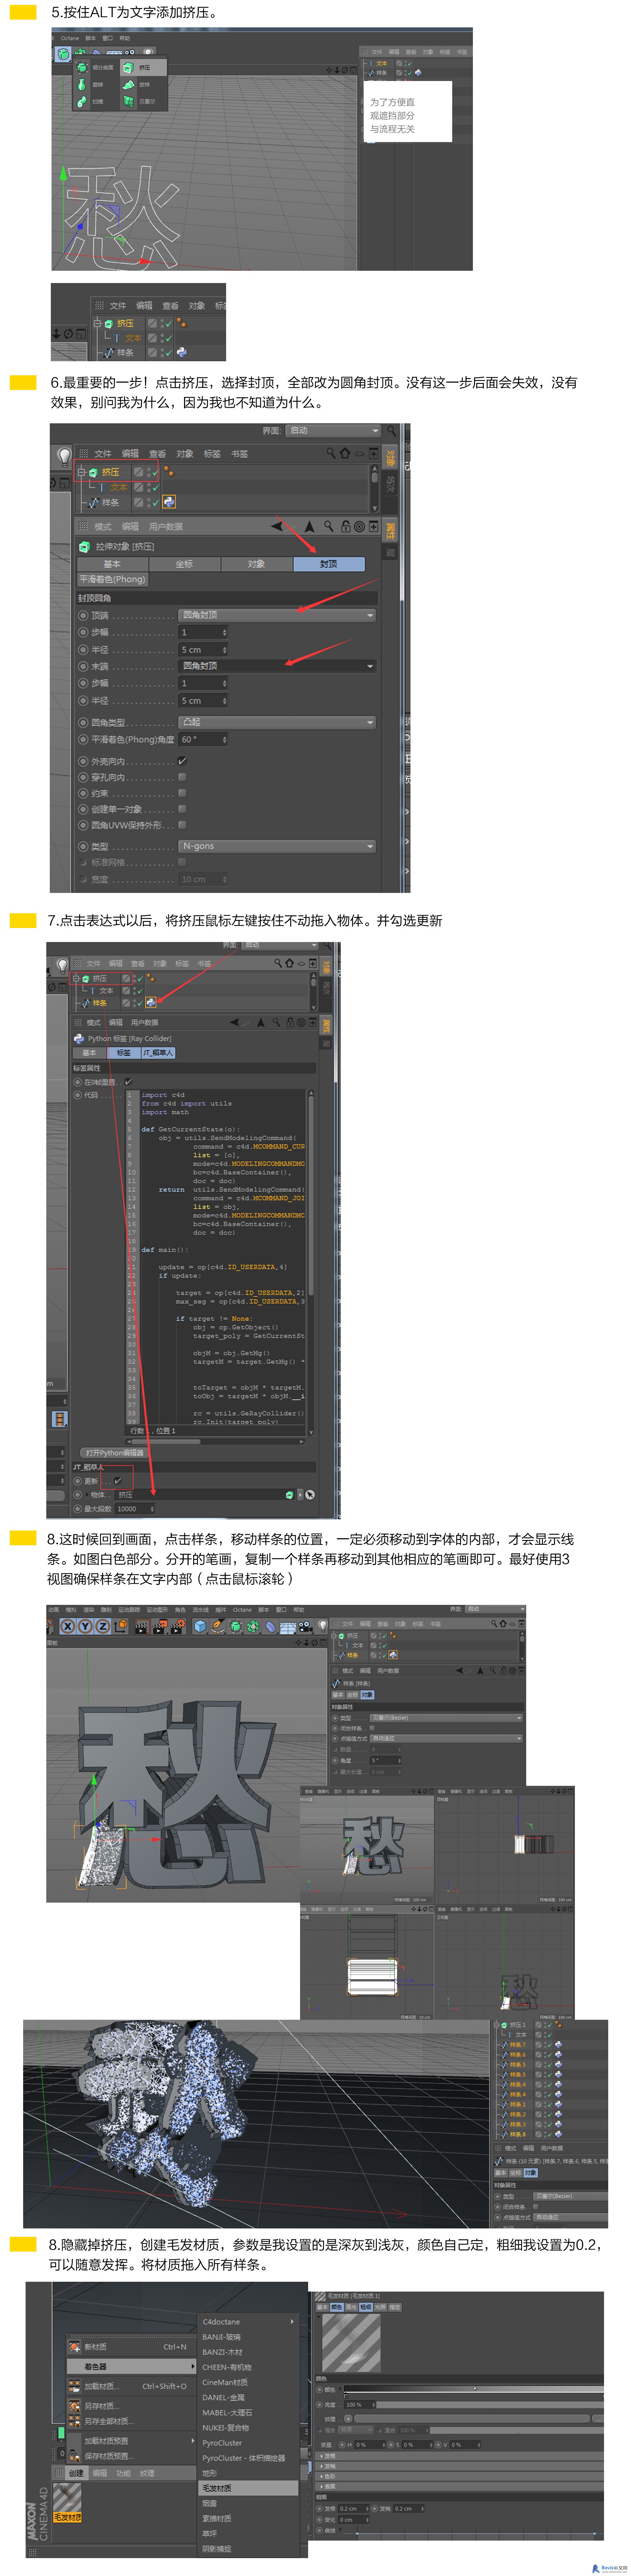This screenshot has width=631, height=2576.
Task: Check 创建单一对象 option
Action: [182, 809]
